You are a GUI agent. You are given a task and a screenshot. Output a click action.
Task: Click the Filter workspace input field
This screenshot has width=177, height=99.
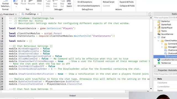tap(165, 18)
